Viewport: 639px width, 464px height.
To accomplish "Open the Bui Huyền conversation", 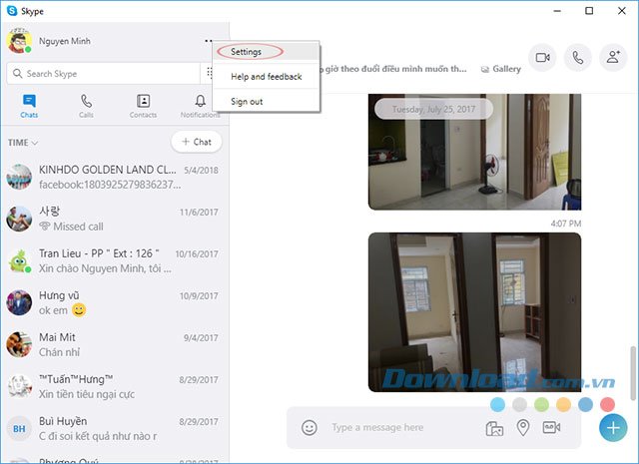I will [x=115, y=428].
